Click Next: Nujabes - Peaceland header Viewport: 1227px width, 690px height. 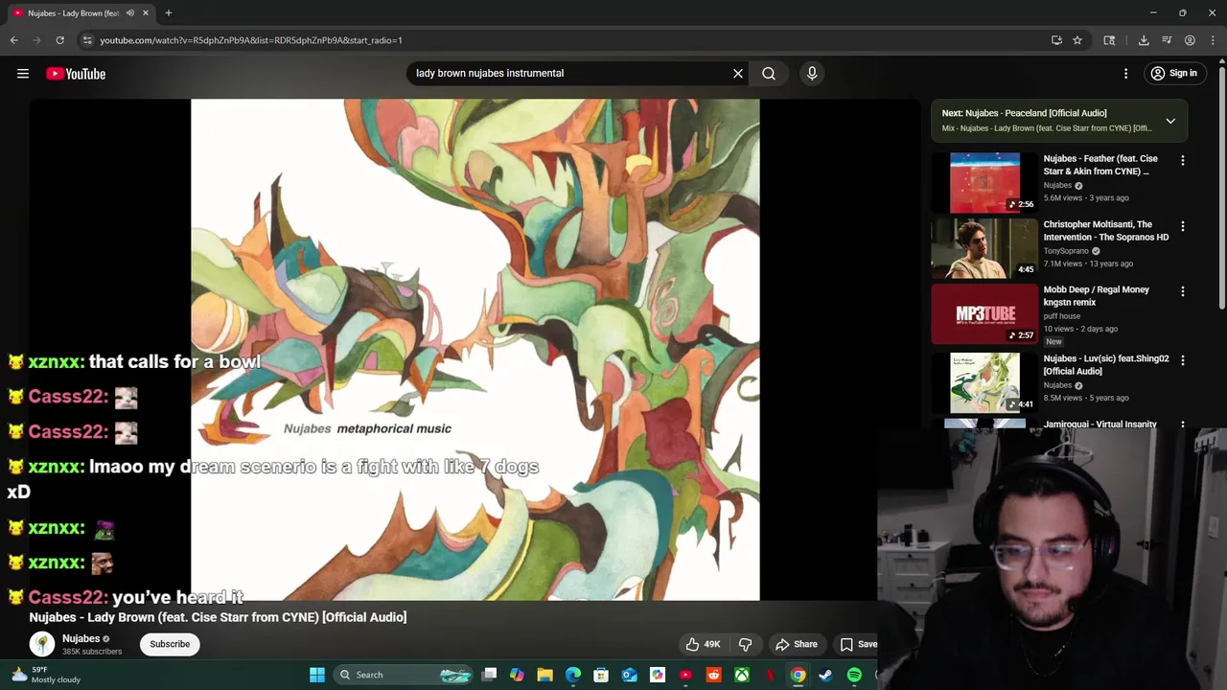coord(1024,113)
